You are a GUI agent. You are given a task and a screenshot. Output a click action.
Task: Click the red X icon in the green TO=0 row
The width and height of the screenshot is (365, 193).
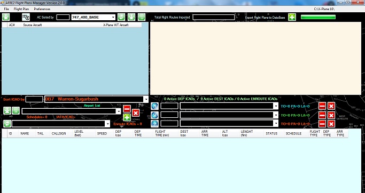coord(331,115)
